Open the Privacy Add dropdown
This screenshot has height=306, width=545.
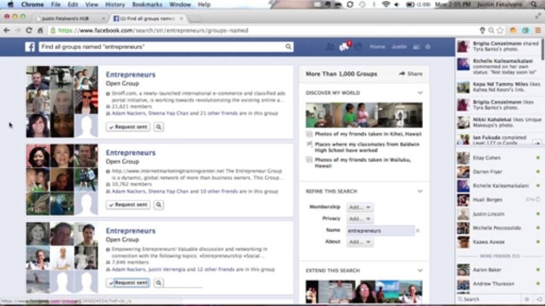coord(360,219)
